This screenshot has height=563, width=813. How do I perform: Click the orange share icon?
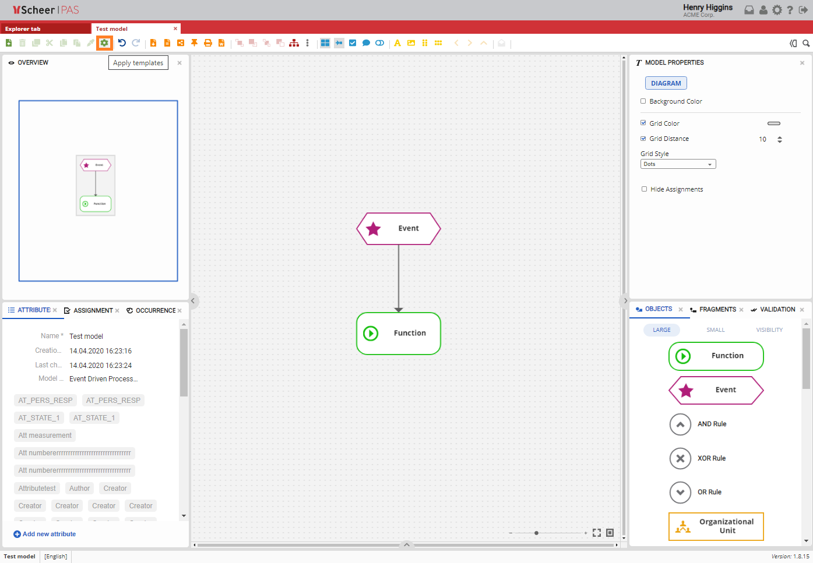pos(181,43)
